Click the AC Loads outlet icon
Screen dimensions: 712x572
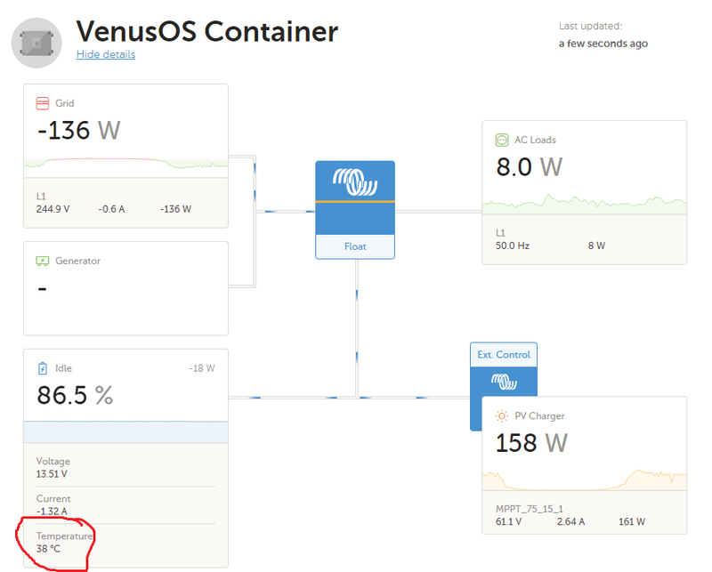tap(501, 140)
